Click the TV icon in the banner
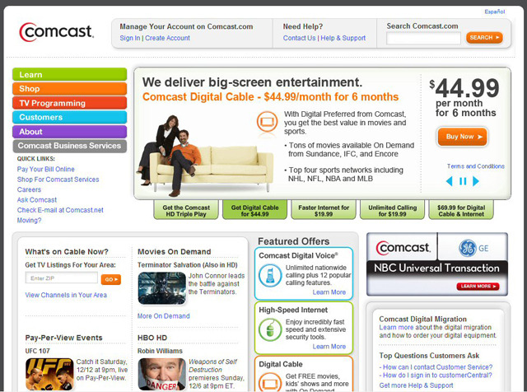Image resolution: width=527 pixels, height=392 pixels. tap(267, 121)
